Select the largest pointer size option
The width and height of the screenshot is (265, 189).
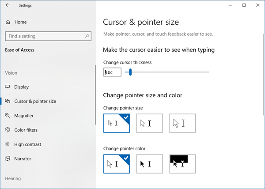[x=182, y=123]
